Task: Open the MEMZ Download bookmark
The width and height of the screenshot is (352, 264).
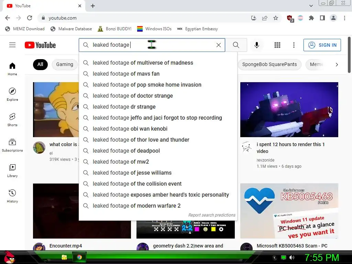Action: pos(25,29)
